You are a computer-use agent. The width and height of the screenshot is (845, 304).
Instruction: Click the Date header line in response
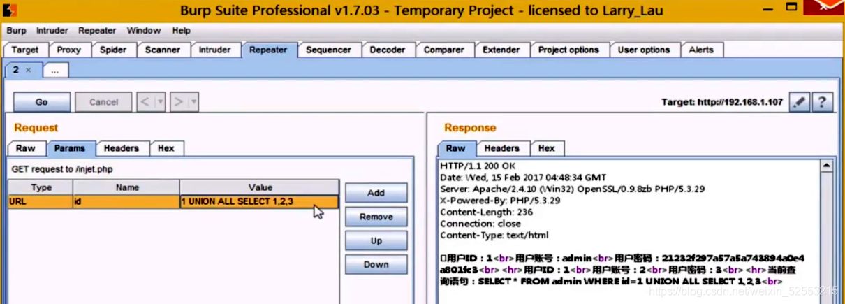tap(523, 177)
